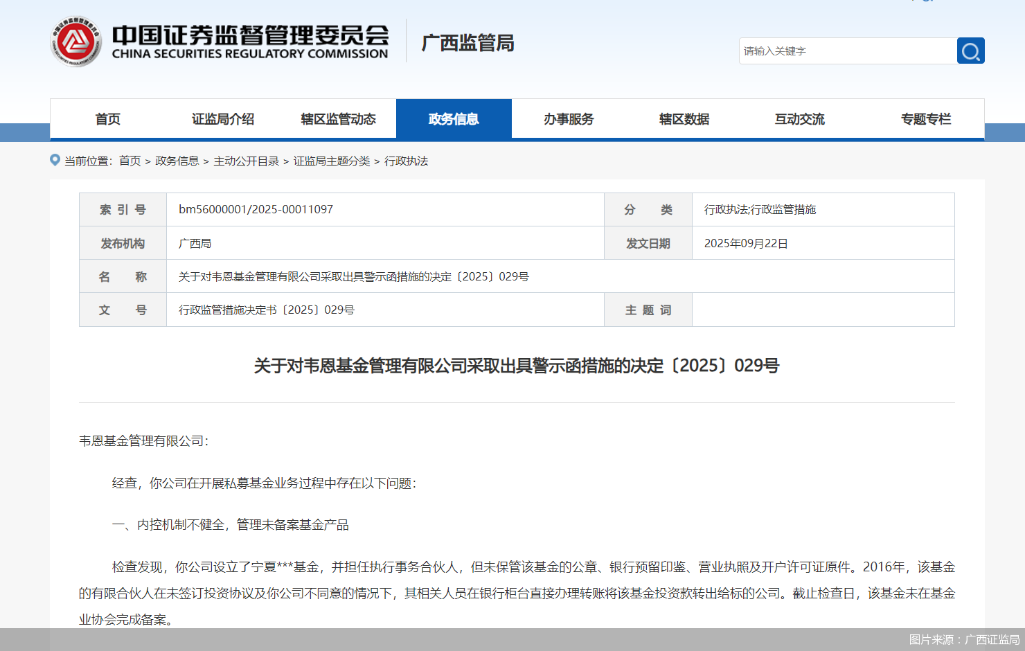Click the CSRC emblem logo

pos(75,40)
